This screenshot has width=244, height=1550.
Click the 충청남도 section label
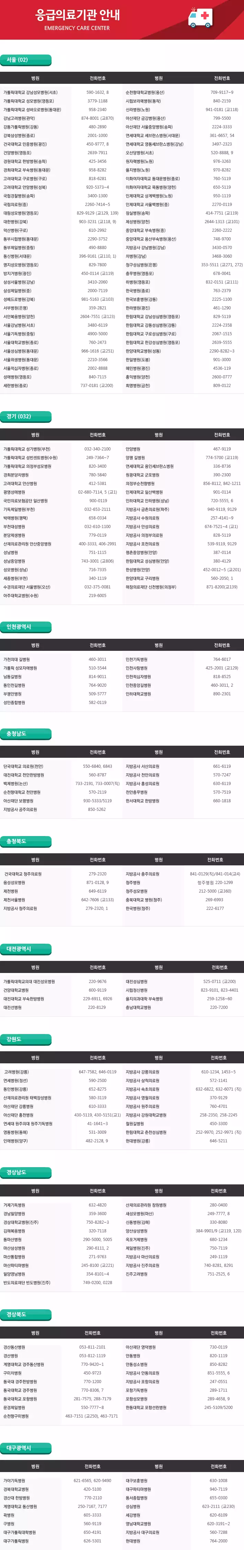[17, 734]
